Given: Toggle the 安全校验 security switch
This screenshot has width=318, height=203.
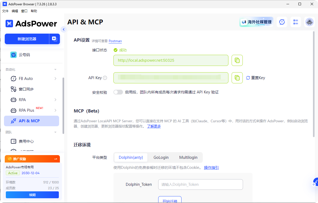Looking at the screenshot, I should click(x=118, y=92).
